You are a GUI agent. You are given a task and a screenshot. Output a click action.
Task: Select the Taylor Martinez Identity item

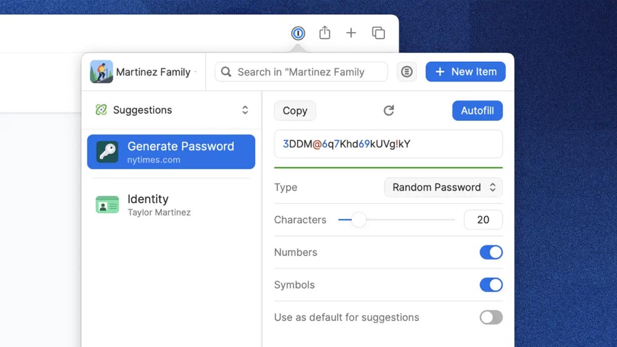[x=158, y=205]
